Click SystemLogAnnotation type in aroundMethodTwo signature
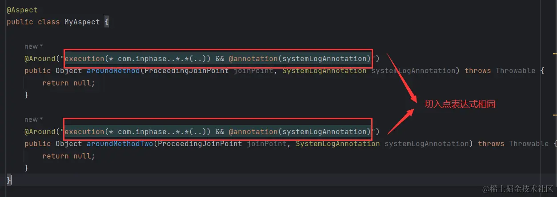This screenshot has width=557, height=197. point(337,144)
